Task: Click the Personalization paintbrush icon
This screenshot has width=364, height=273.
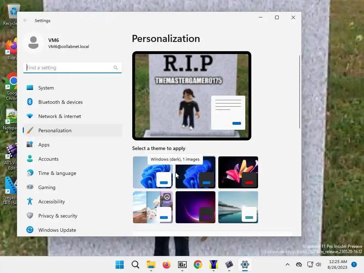Action: [x=30, y=130]
